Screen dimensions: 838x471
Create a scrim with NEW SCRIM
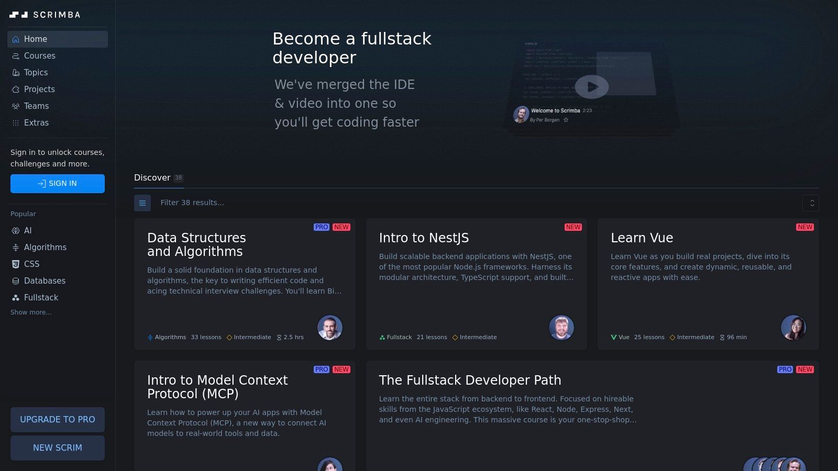click(58, 447)
